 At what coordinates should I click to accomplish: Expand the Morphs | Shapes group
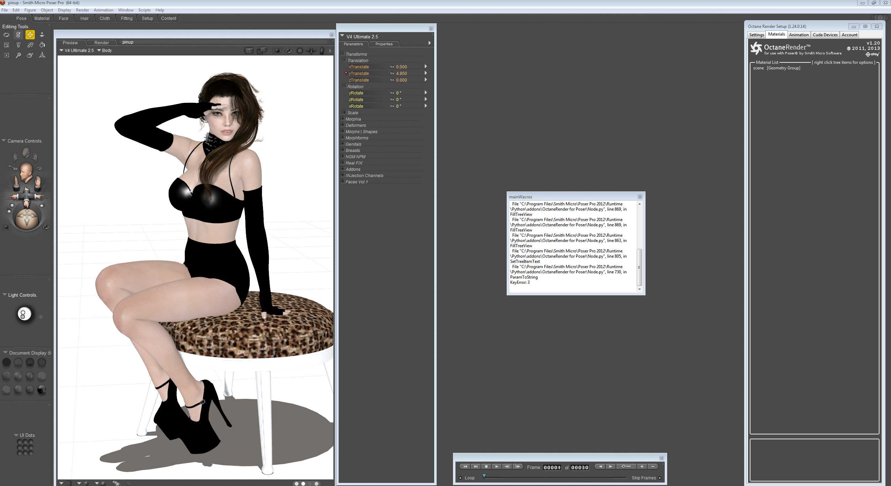coord(342,131)
